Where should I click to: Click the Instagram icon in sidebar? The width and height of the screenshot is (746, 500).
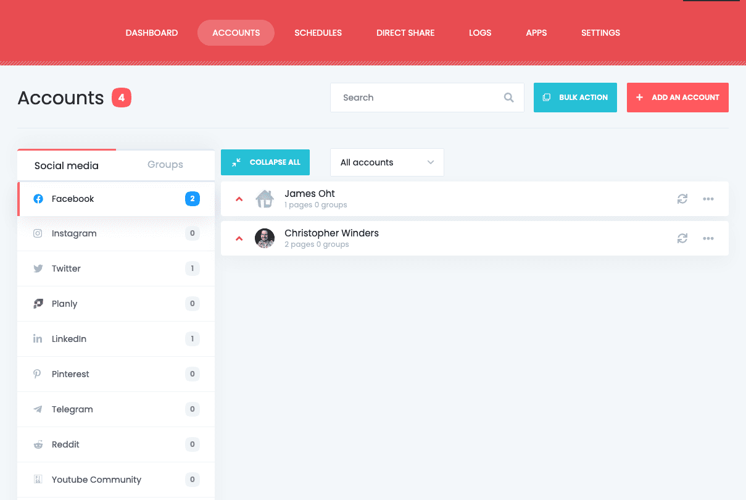click(38, 233)
